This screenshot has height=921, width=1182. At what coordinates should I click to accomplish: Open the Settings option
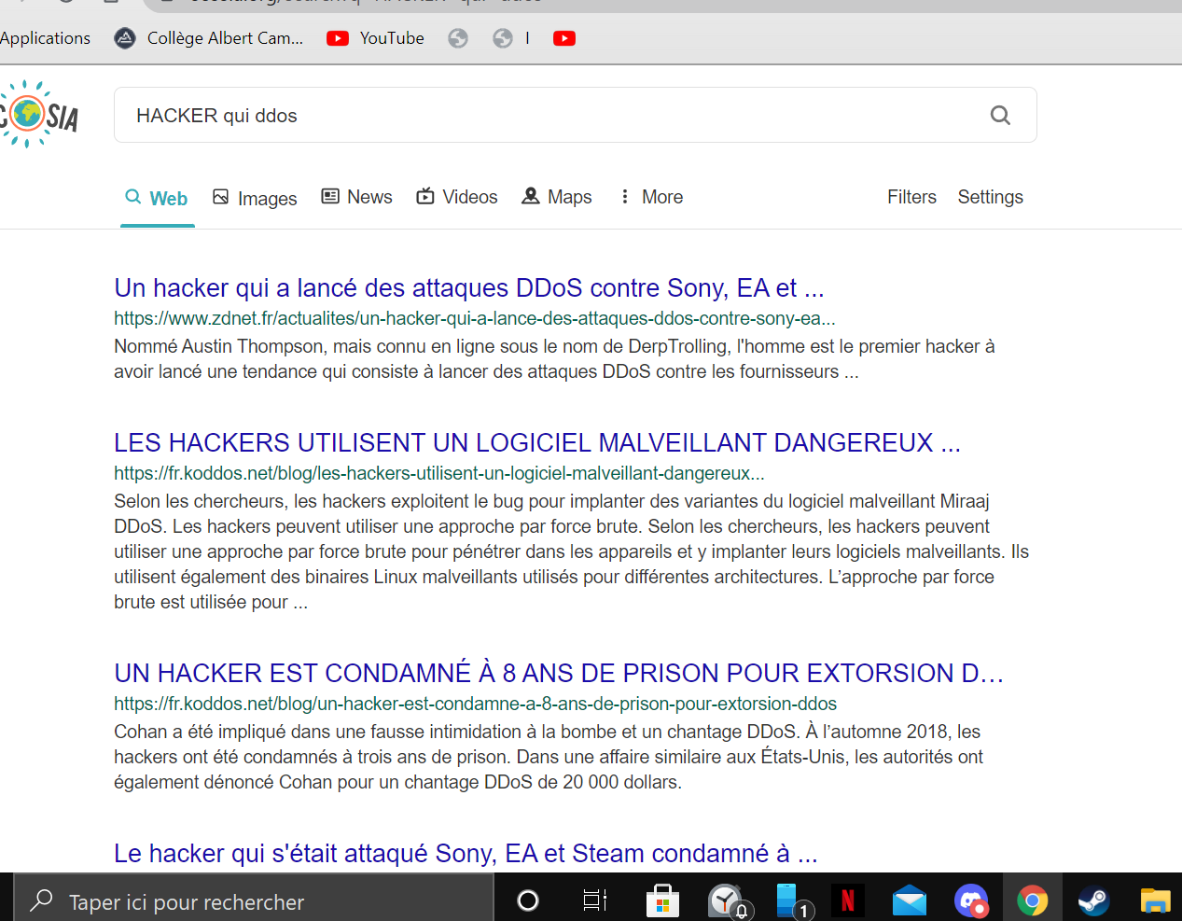point(990,197)
